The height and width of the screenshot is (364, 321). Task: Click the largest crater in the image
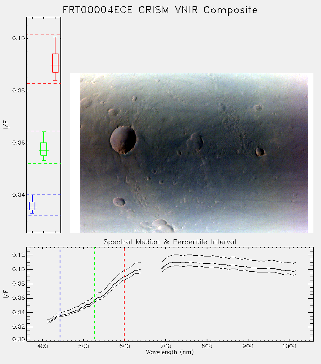click(123, 140)
